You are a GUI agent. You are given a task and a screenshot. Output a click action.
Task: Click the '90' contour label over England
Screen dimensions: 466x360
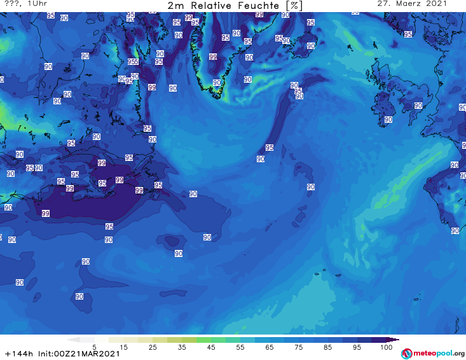click(418, 106)
